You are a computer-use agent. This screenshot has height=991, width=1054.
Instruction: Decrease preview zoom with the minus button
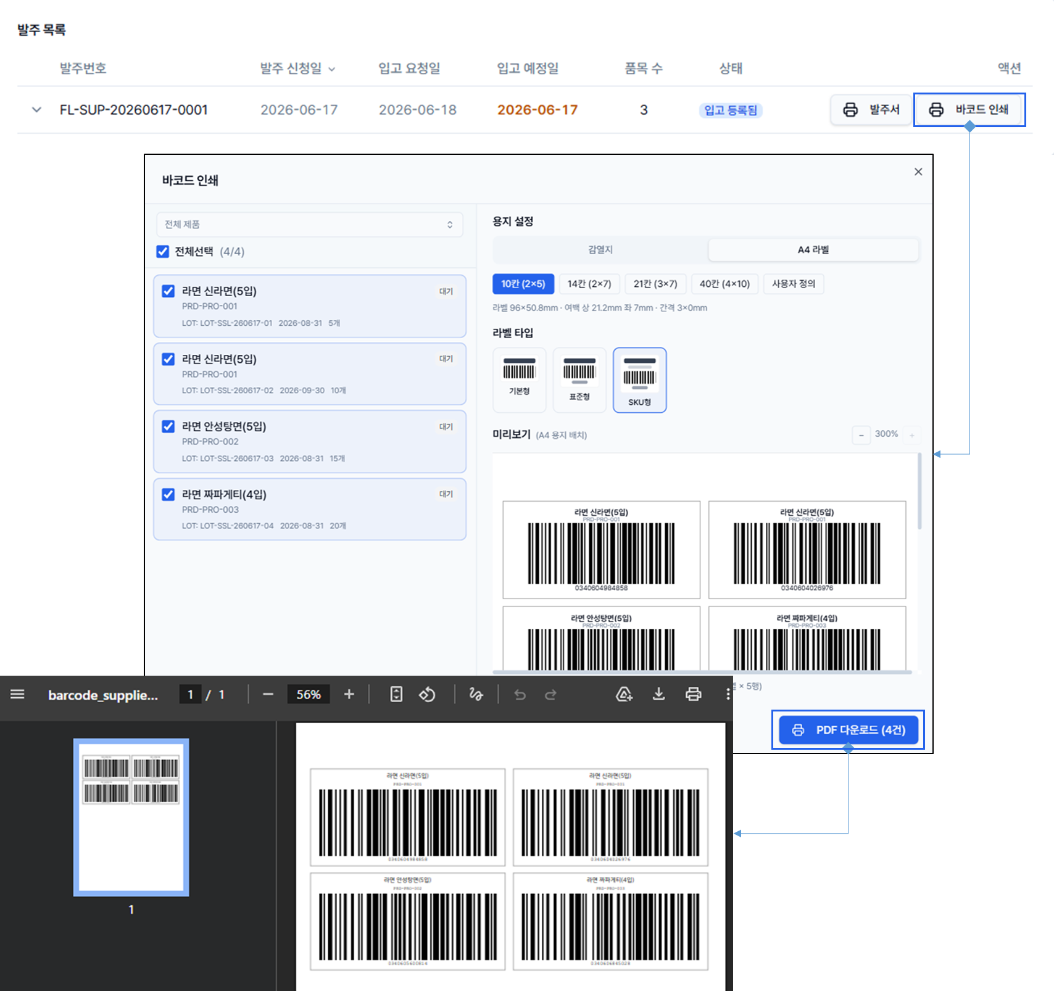pyautogui.click(x=861, y=435)
